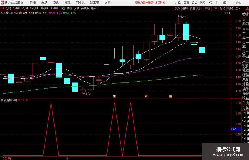The width and height of the screenshot is (249, 160).
Task: Toggle right info panel icon above the chart
Action: pos(229,13)
